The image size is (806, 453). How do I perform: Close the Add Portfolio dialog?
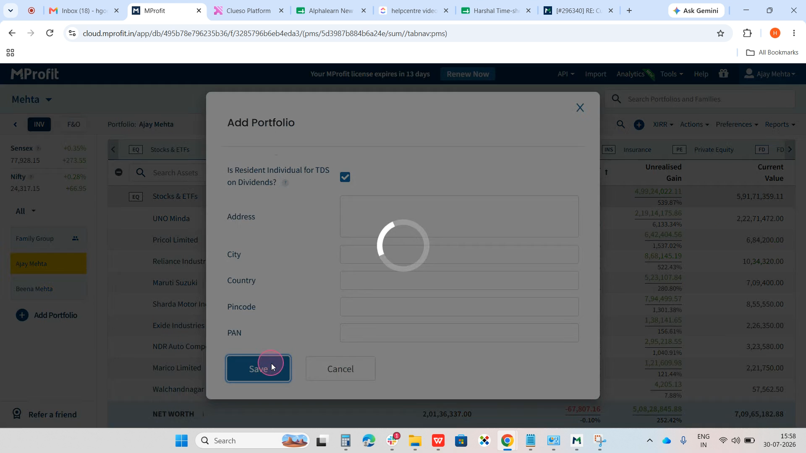coord(580,108)
